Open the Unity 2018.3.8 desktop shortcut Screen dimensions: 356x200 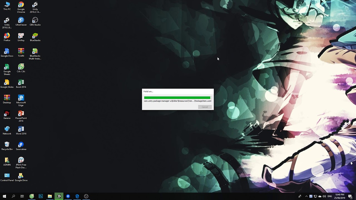point(7,23)
